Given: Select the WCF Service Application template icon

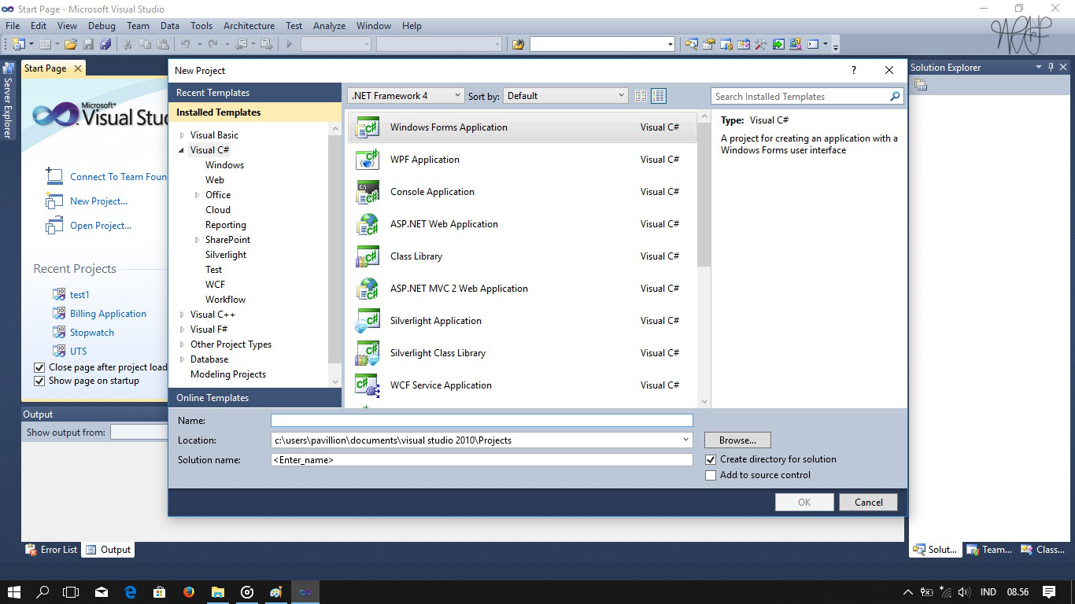Looking at the screenshot, I should (x=368, y=385).
